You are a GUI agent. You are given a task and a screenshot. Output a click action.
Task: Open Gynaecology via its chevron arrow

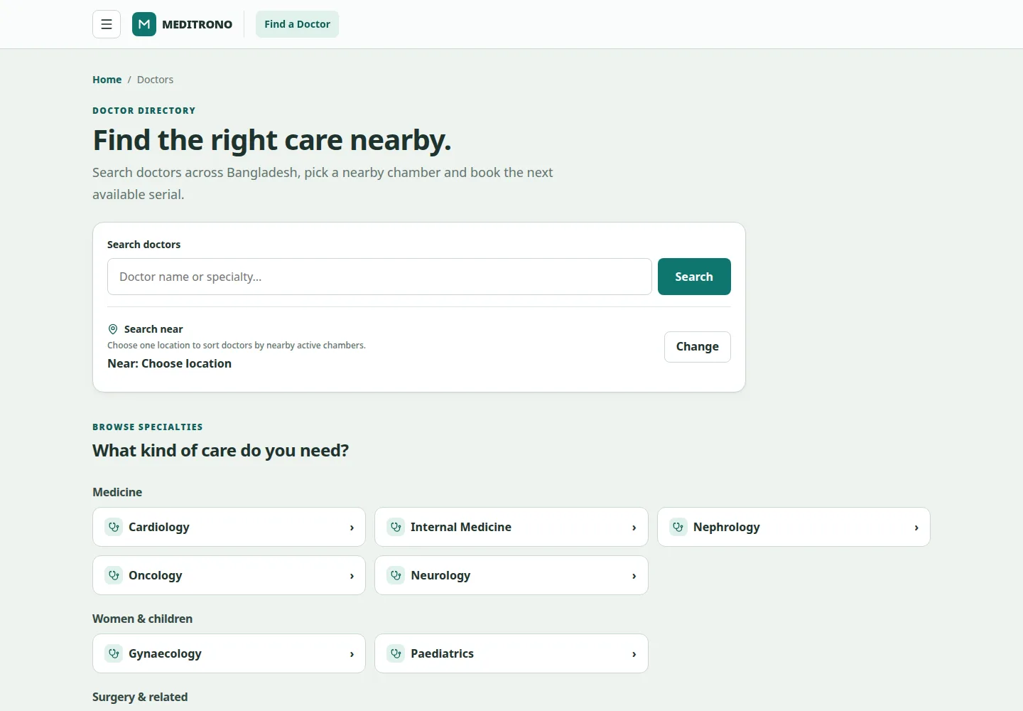[352, 654]
